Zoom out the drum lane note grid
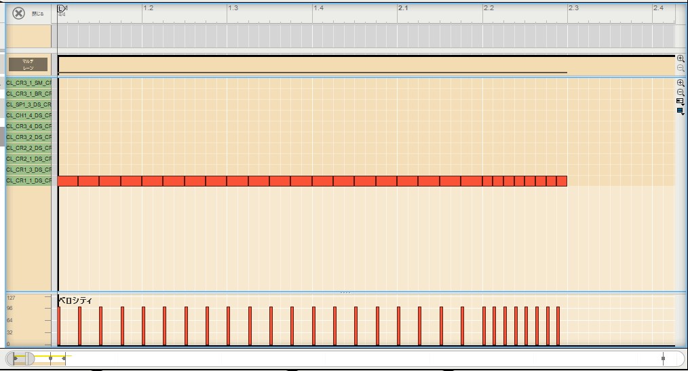The image size is (688, 371). point(681,92)
